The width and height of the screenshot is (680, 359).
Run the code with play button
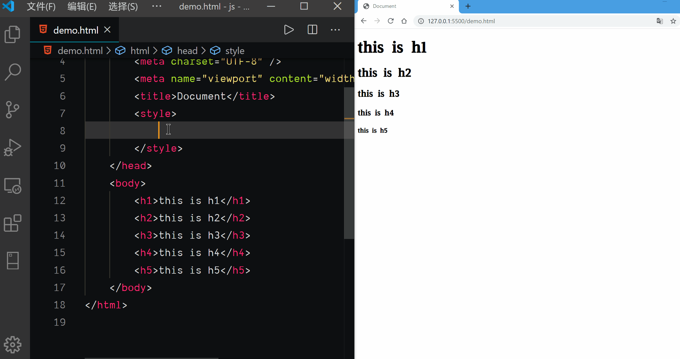click(x=289, y=30)
